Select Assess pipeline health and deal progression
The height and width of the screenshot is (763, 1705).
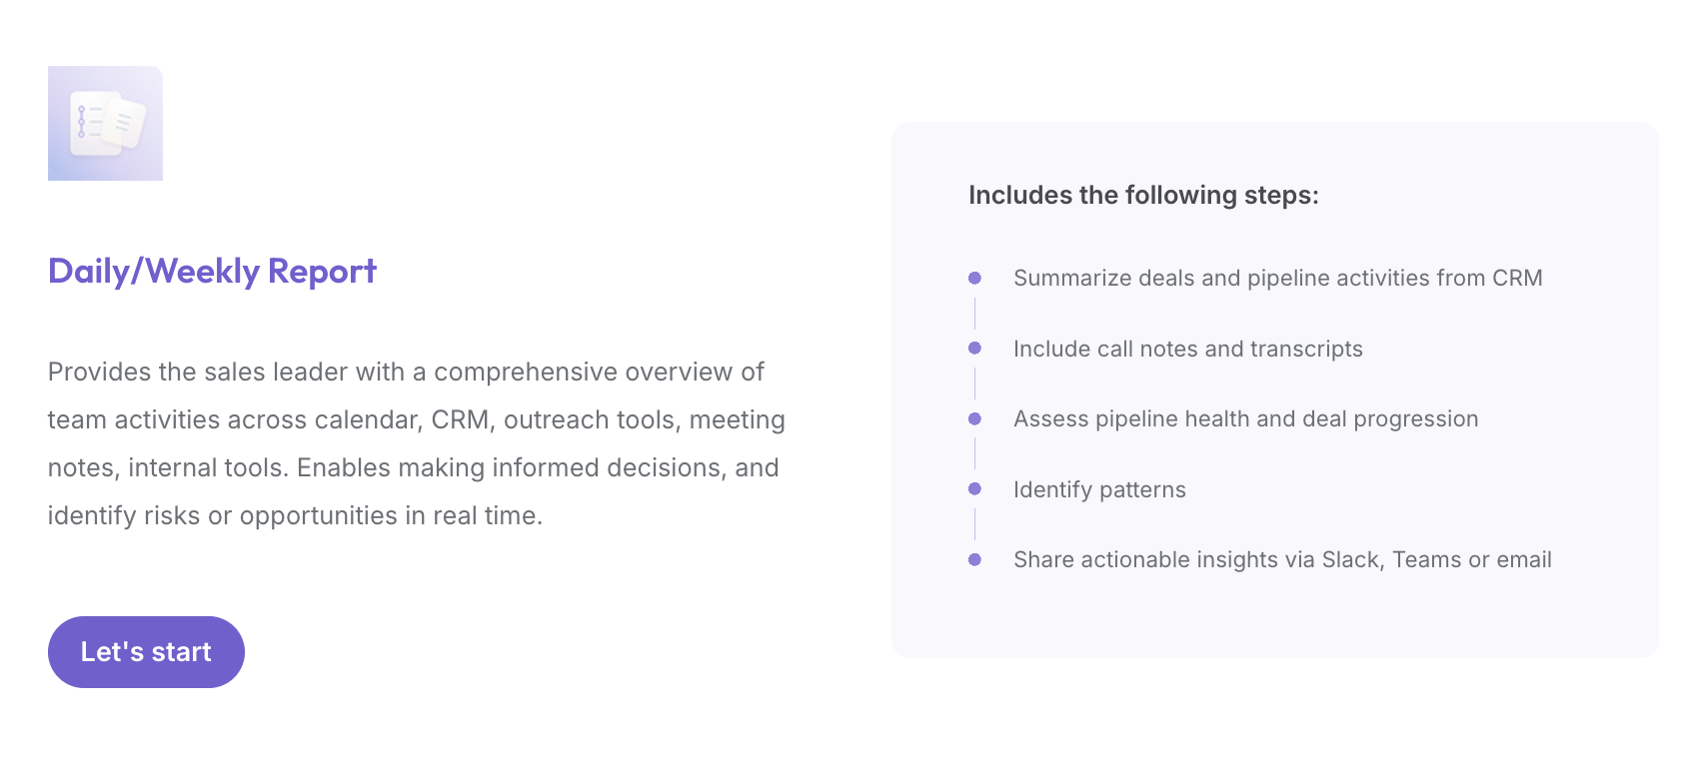click(x=1246, y=418)
